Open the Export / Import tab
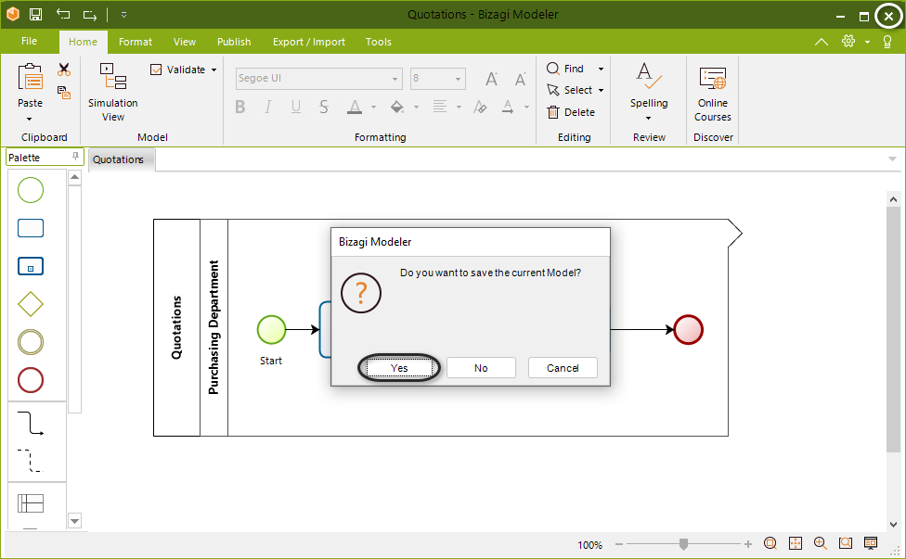The image size is (906, 559). (308, 42)
